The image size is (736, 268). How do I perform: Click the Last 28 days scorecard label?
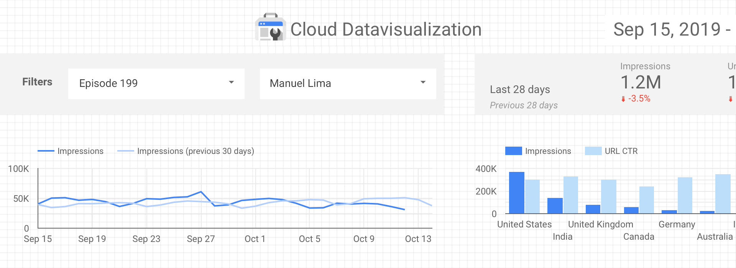tap(520, 89)
